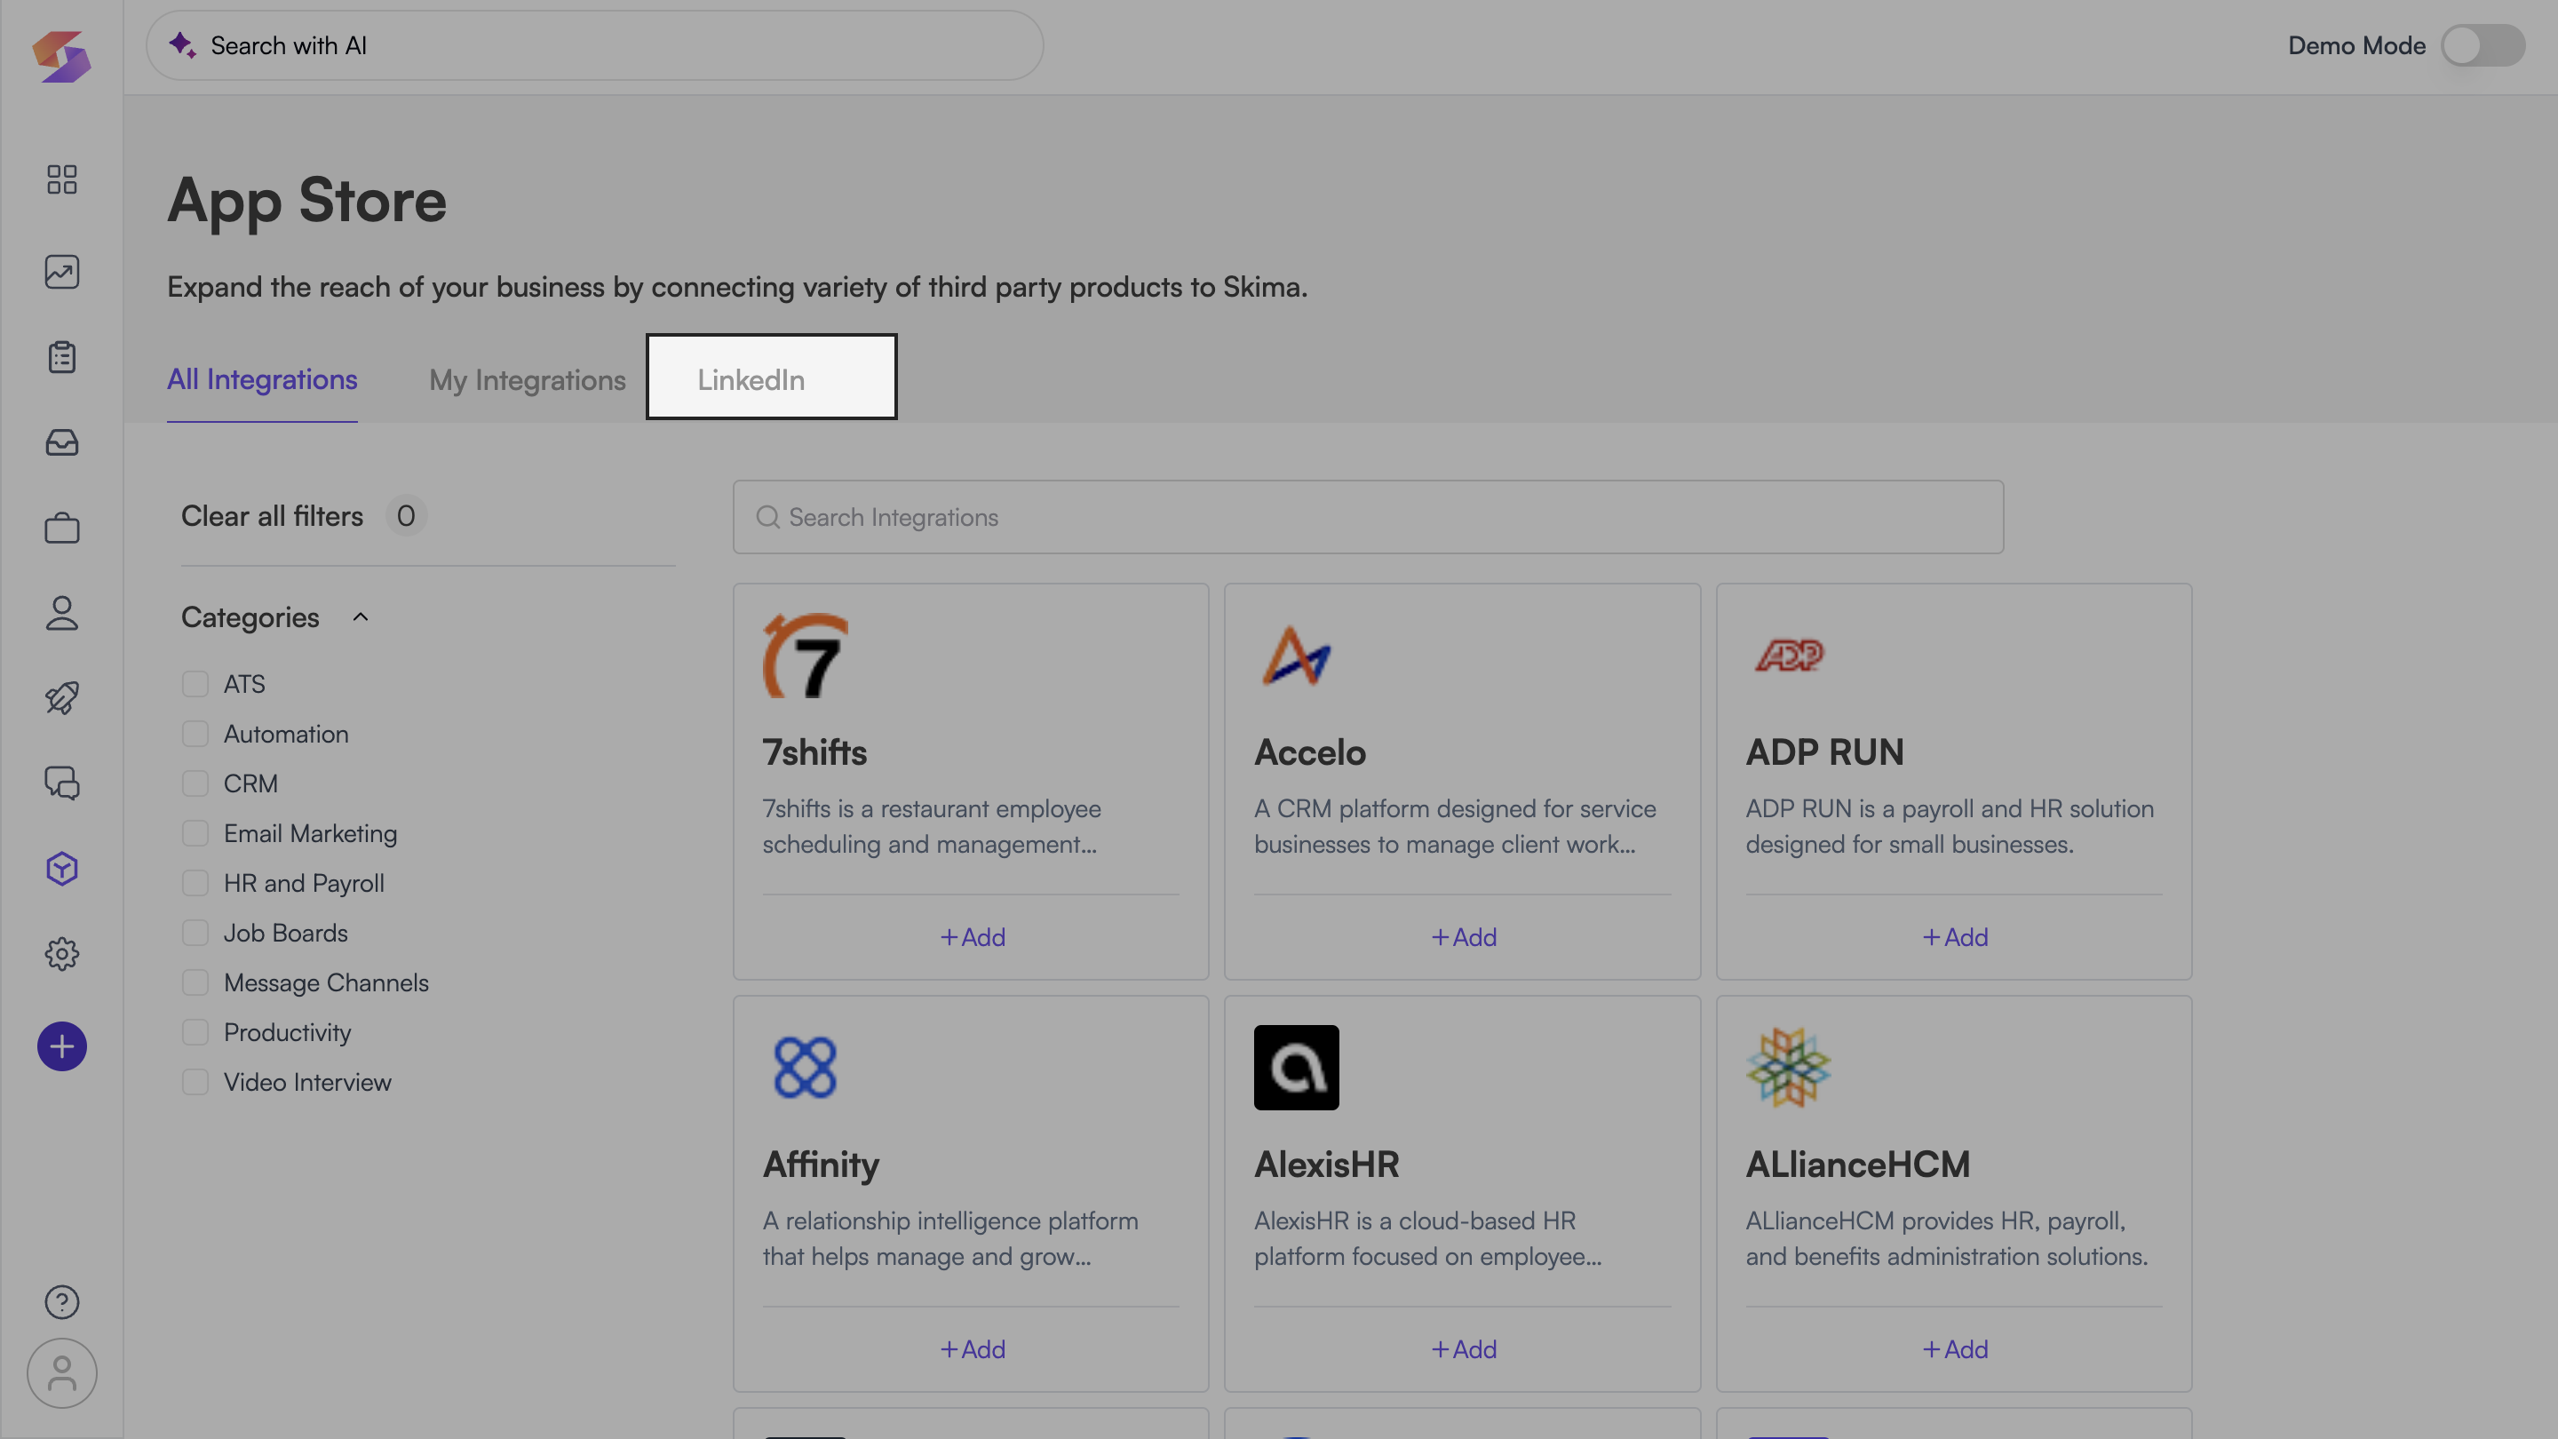The height and width of the screenshot is (1439, 2558).
Task: Open the candidates person icon in sidebar
Action: tap(61, 613)
